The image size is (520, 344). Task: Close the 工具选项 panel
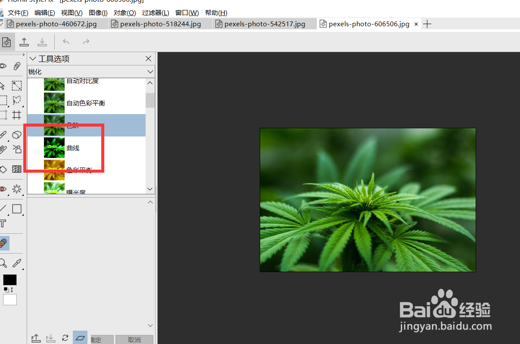(149, 59)
